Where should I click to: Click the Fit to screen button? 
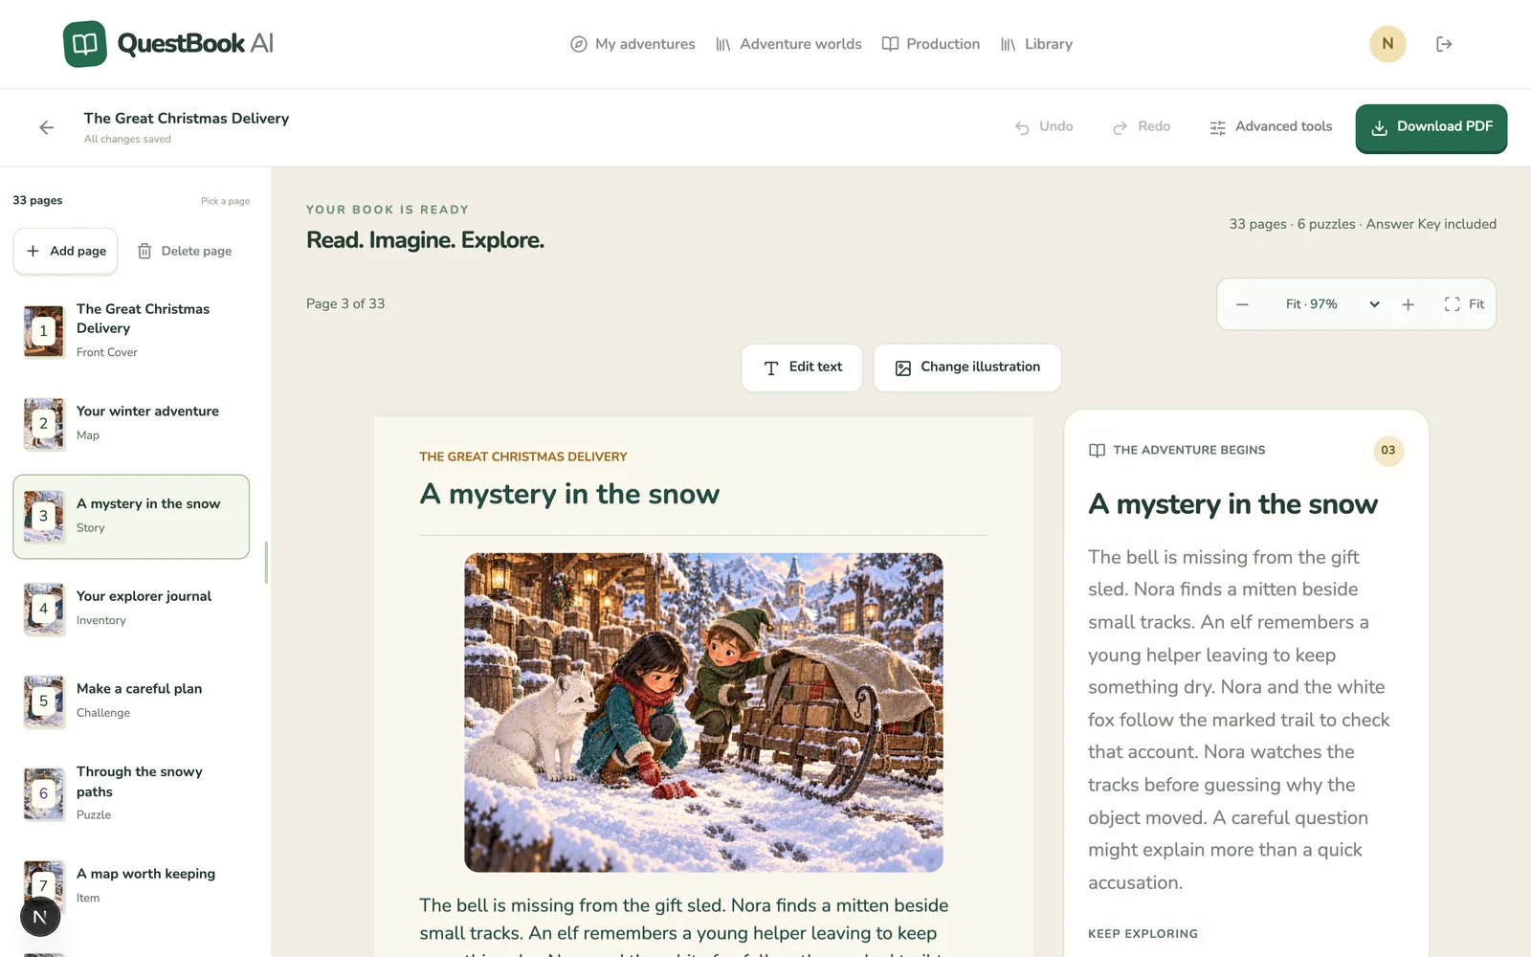tap(1464, 304)
